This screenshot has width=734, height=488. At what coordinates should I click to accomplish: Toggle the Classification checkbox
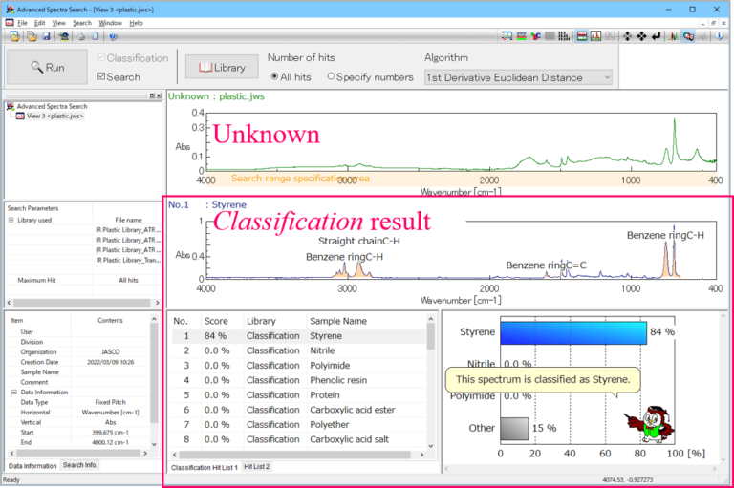click(x=101, y=57)
